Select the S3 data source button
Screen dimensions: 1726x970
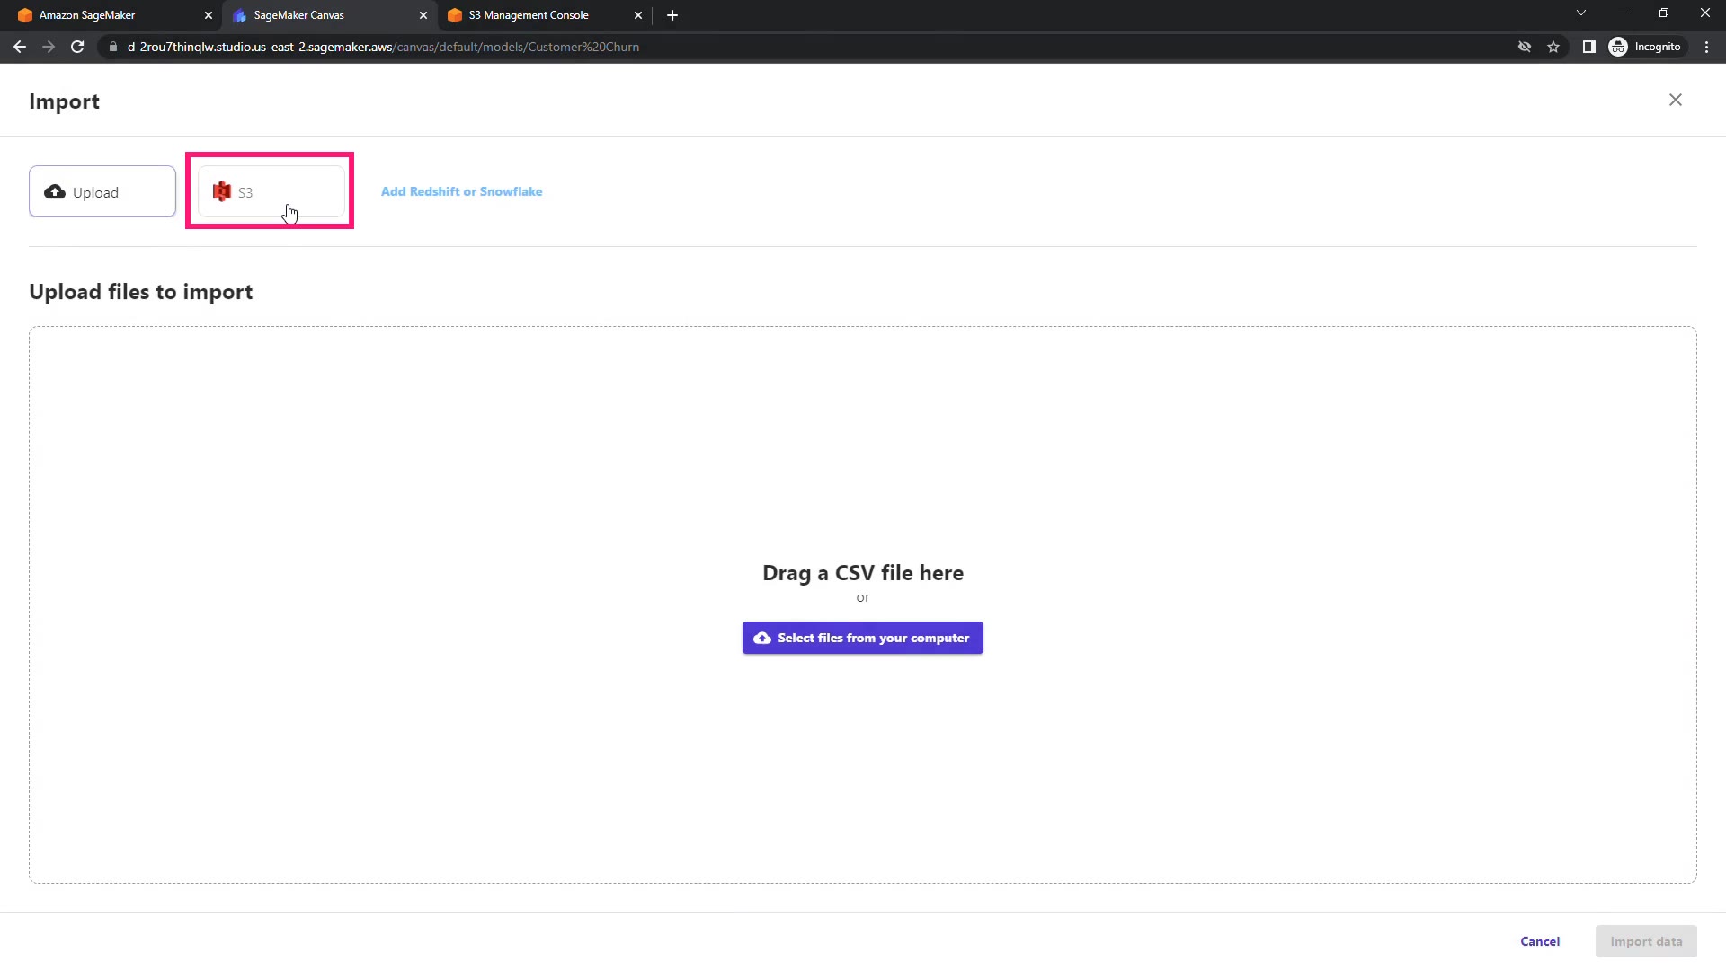point(270,191)
